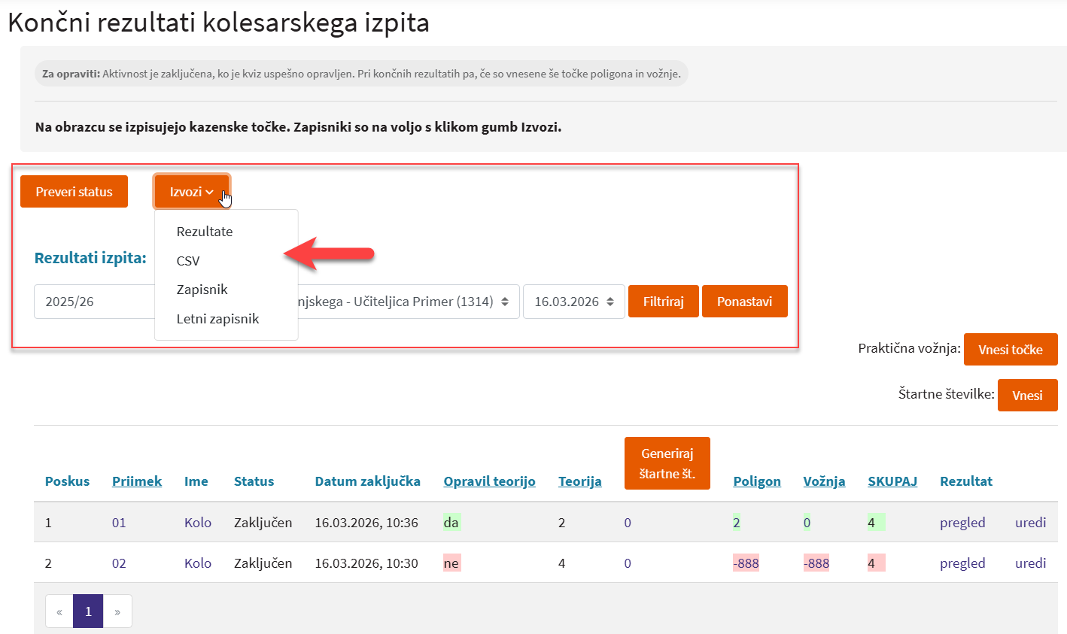1067x634 pixels.
Task: Click uredi for candidate 02
Action: [1030, 563]
